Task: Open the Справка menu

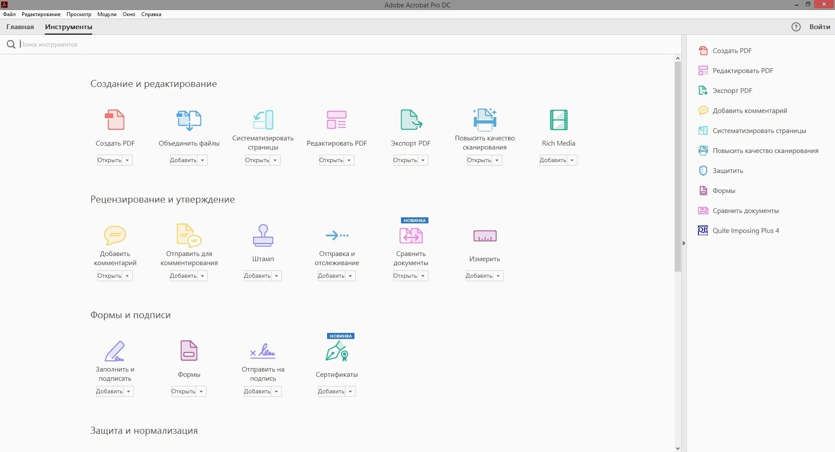Action: (x=151, y=14)
